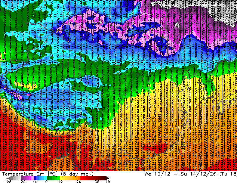This screenshot has height=183, width=237.
Task: Click the dark maroon right arrow end of legend
Action: point(107,178)
